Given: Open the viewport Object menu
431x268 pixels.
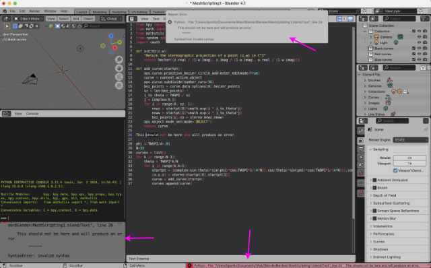Looking at the screenshot, I should point(88,19).
